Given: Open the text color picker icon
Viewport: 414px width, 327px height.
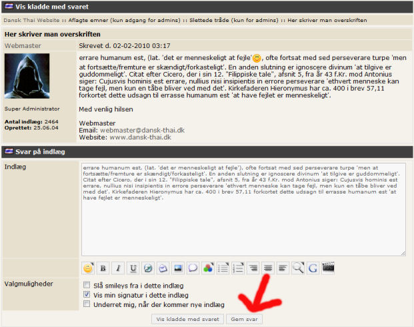Looking at the screenshot, I should [x=208, y=268].
